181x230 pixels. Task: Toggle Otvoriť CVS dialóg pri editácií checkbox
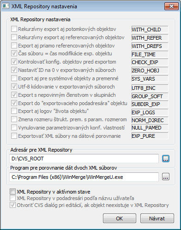point(13,205)
